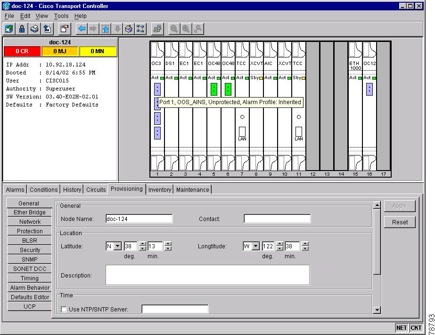Click the scroll down arrow in General pane
Screen dimensions: 435x335
[377, 310]
